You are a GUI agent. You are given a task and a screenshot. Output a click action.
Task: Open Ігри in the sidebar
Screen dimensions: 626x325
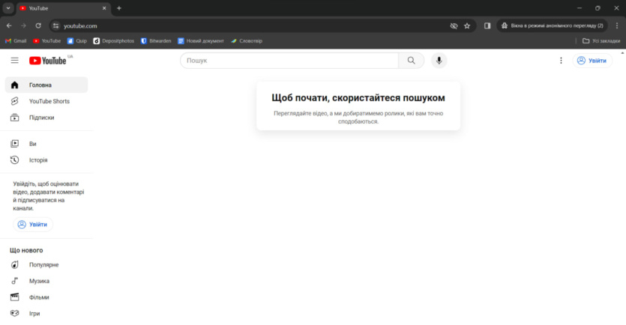46,314
